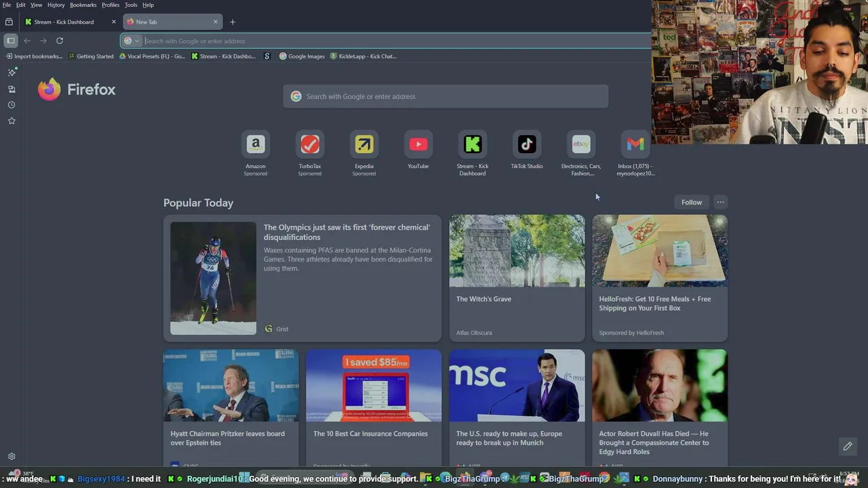Open the Gmail Inbox shortcut tile
Image resolution: width=868 pixels, height=488 pixels.
coord(635,154)
